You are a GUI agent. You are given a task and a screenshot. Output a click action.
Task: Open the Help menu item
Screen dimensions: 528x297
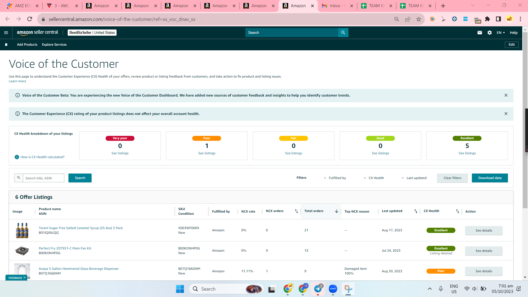point(514,32)
